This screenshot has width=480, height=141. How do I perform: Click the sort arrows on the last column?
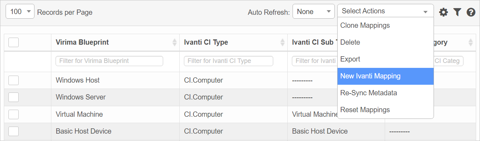471,43
